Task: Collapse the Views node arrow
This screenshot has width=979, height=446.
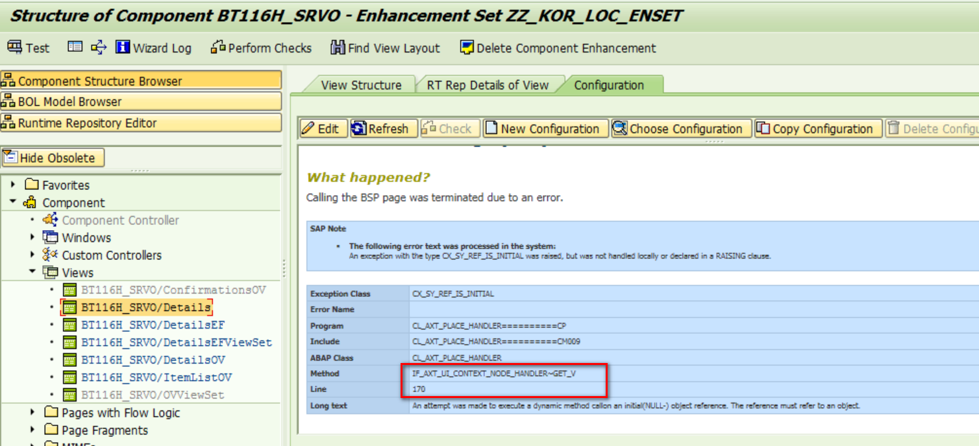Action: (32, 272)
